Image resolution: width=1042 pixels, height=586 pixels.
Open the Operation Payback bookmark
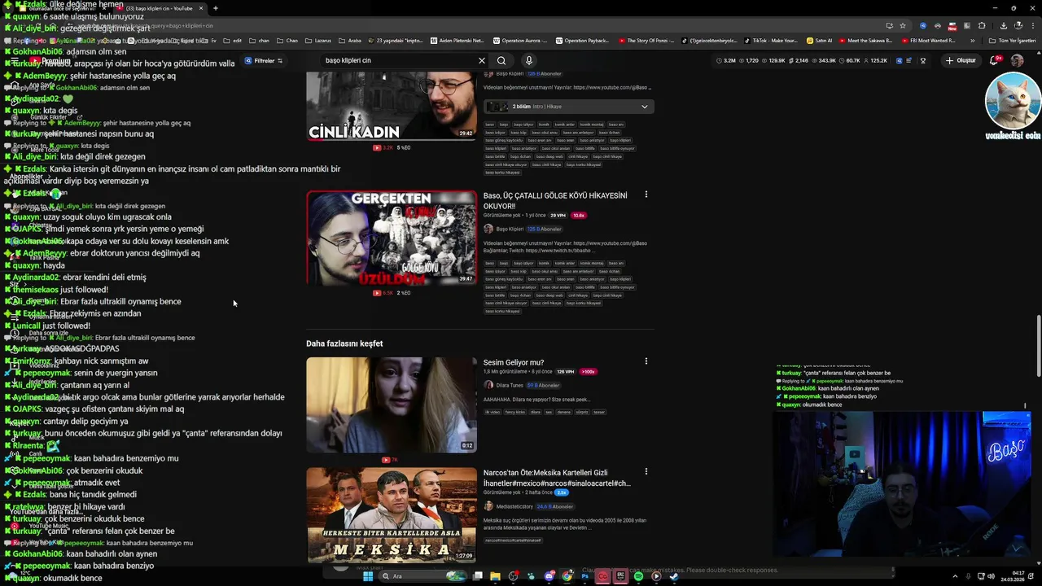(582, 40)
